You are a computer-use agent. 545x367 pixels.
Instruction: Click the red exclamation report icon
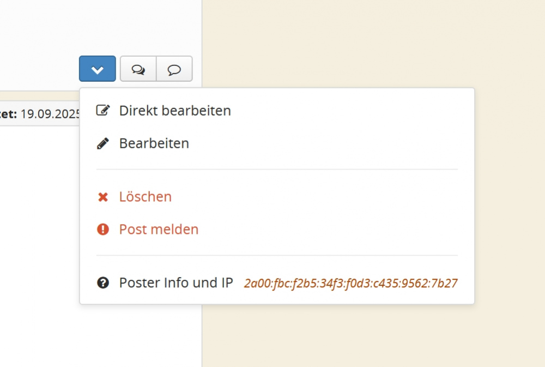pos(102,230)
